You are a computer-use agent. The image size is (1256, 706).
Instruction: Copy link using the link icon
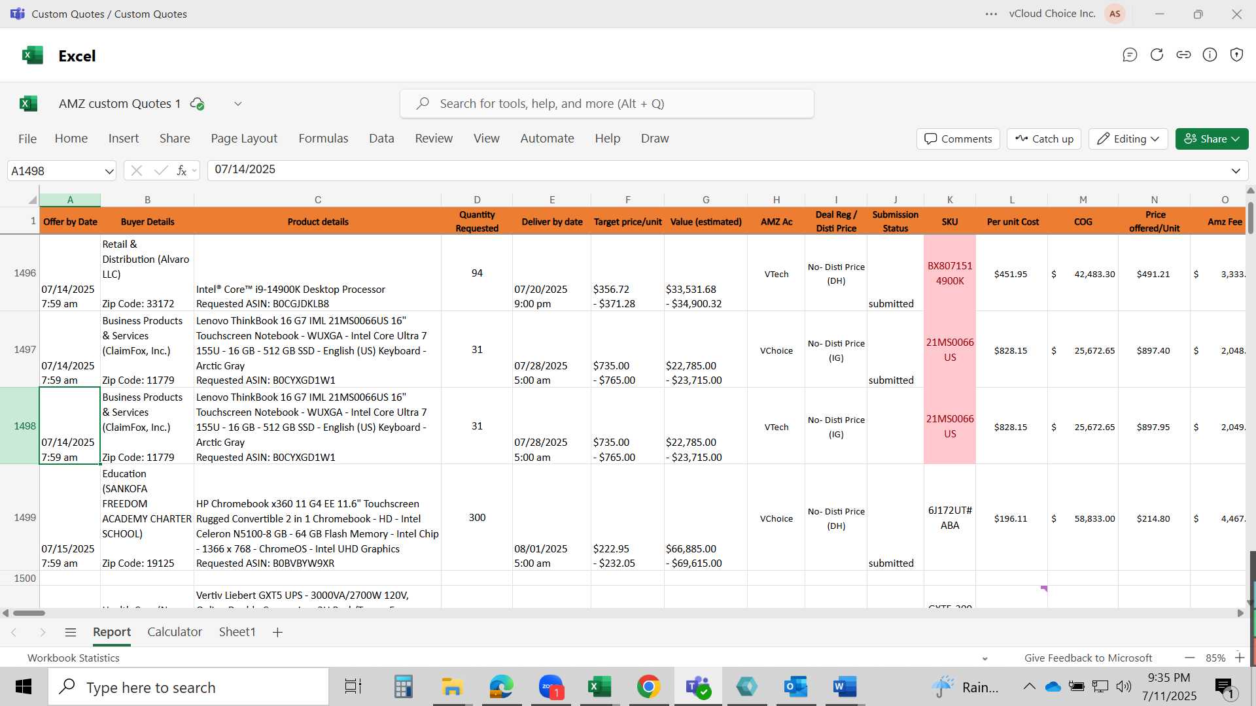1183,55
